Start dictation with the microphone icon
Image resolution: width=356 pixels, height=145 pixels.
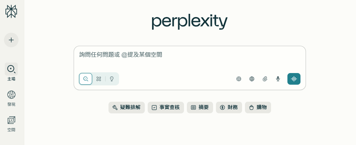click(278, 79)
